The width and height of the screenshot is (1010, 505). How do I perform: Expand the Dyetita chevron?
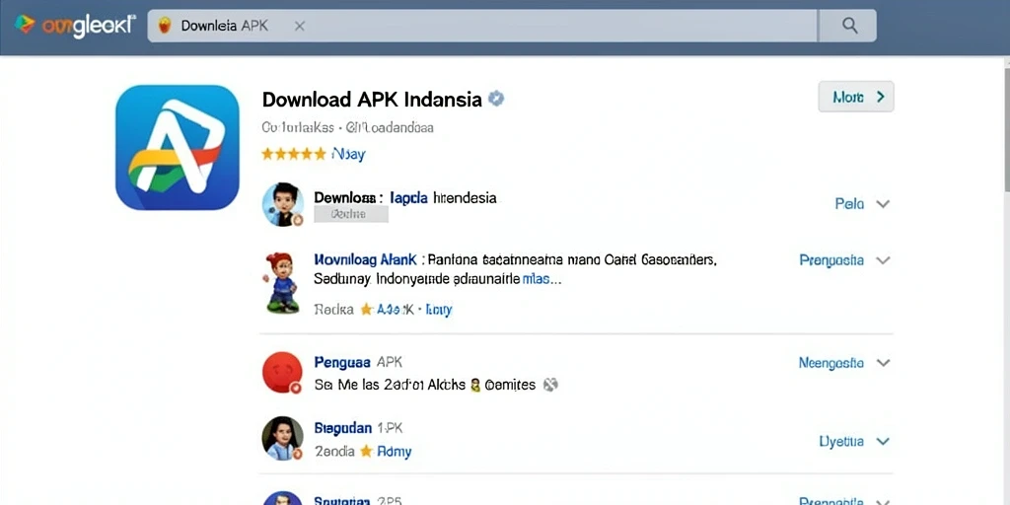[883, 441]
